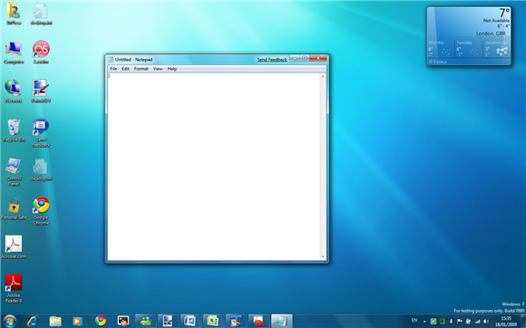The width and height of the screenshot is (526, 328).
Task: Select the user folder icon on the desktop
Action: [x=14, y=14]
